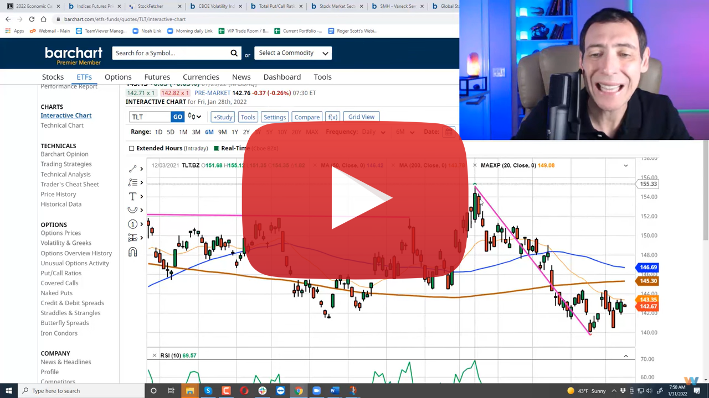Choose the arc shape drawing tool

(132, 210)
